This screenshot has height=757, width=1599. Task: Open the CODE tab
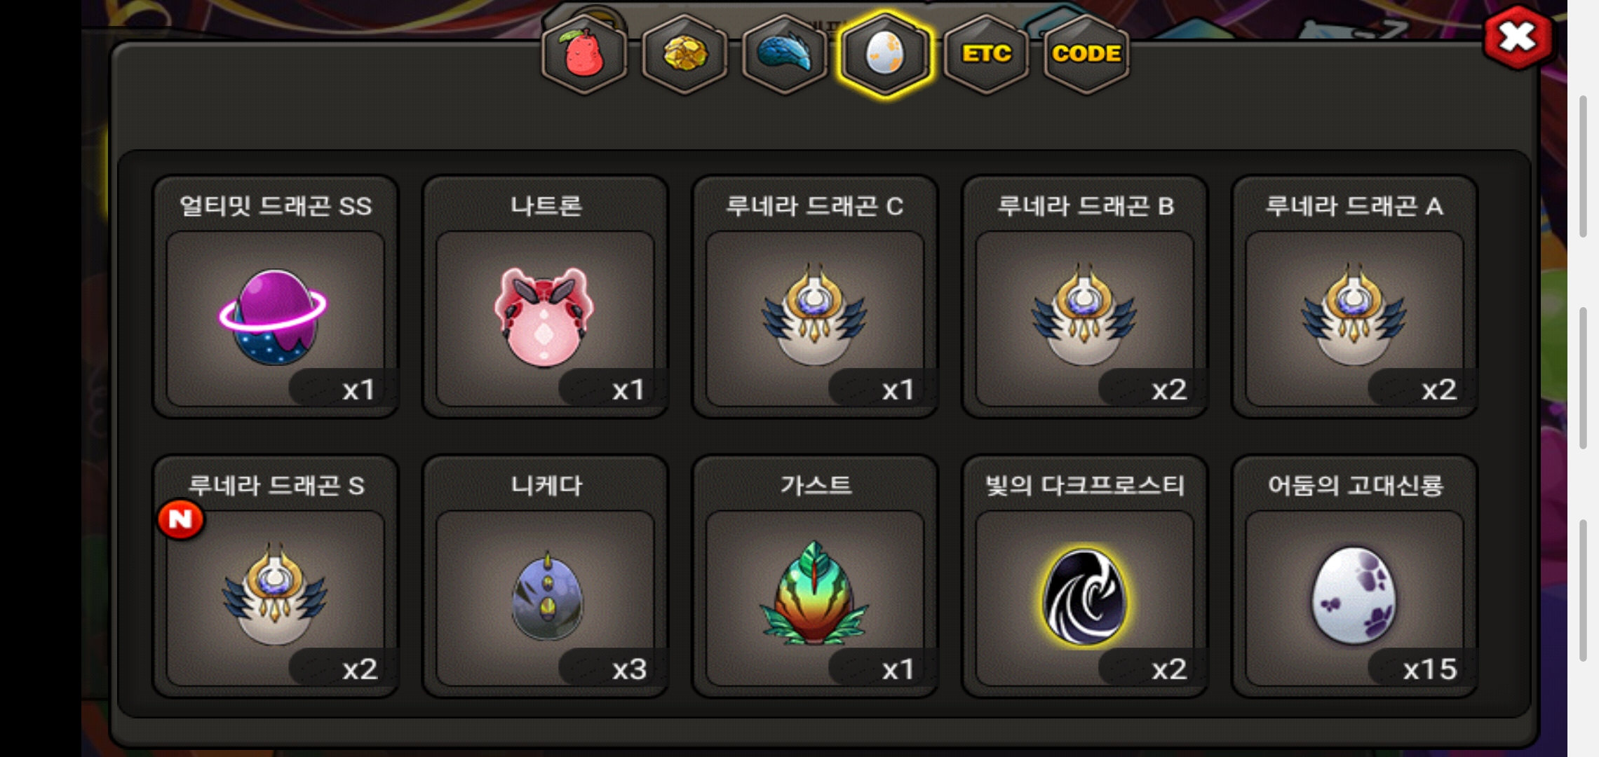(x=1086, y=53)
